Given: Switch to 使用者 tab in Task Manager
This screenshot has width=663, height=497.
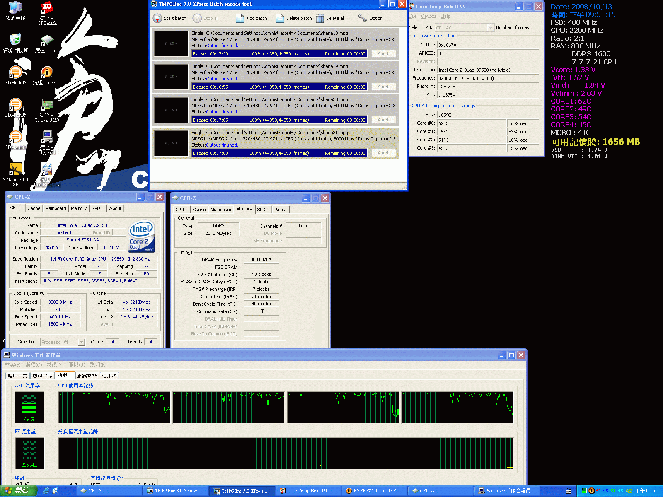Looking at the screenshot, I should (x=110, y=376).
